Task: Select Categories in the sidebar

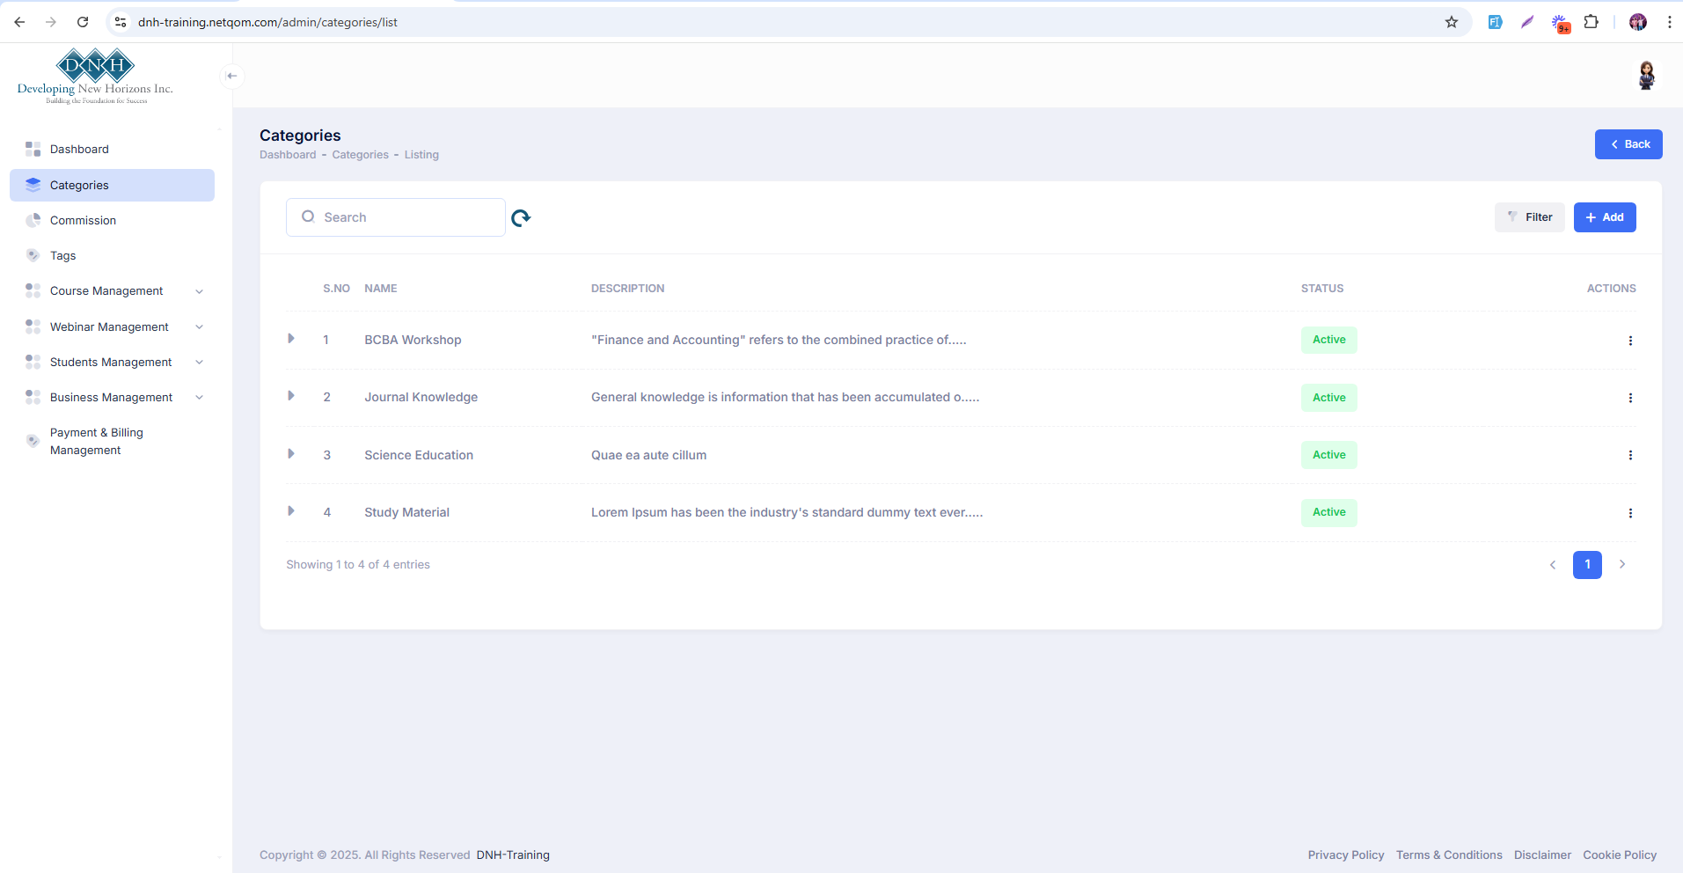Action: point(112,185)
